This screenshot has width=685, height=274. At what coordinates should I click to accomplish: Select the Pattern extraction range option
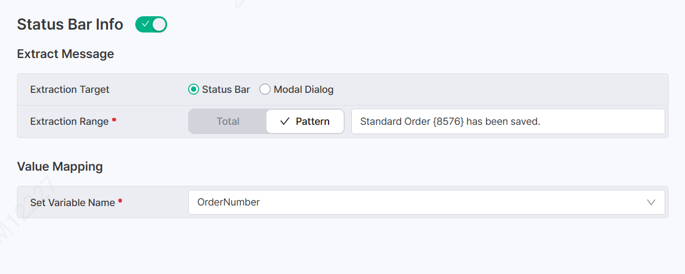[x=305, y=121]
